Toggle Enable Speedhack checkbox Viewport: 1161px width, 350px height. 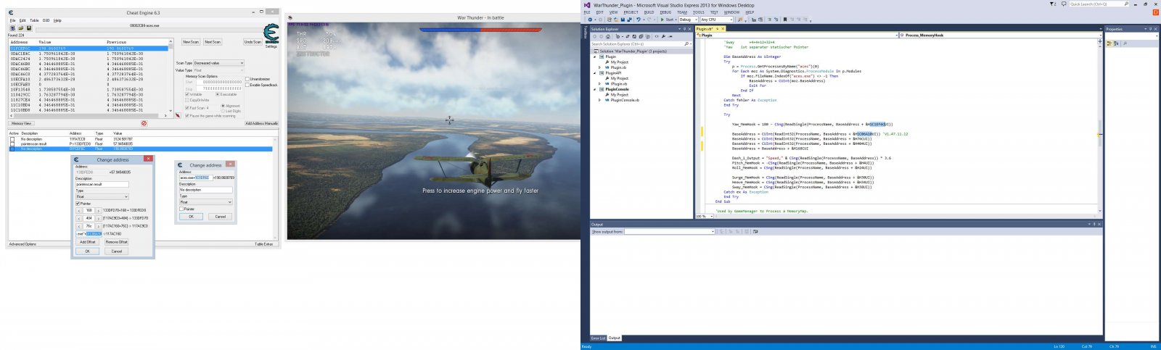[x=247, y=85]
